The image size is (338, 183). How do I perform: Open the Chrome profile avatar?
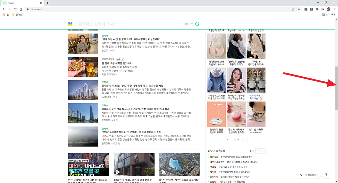328,9
